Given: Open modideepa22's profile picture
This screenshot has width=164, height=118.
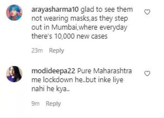Looking at the screenshot, I should [14, 74].
